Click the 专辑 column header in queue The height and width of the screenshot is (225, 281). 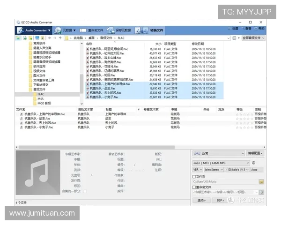point(174,109)
